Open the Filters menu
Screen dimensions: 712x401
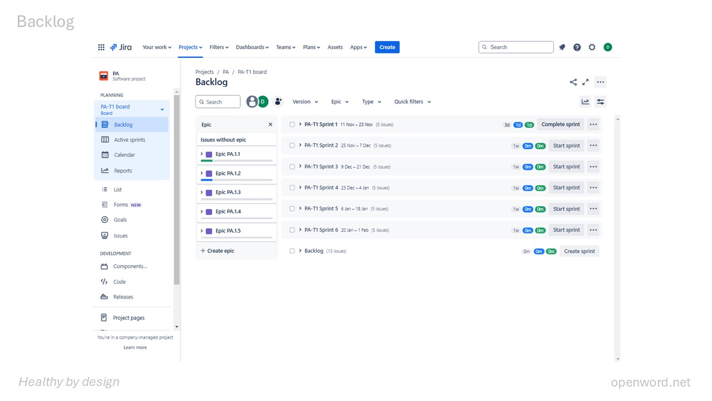click(219, 47)
